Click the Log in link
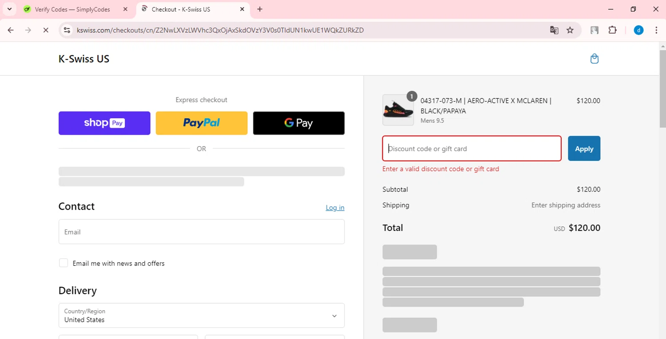The width and height of the screenshot is (666, 339). pyautogui.click(x=335, y=207)
